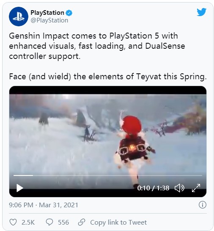Click the 556 replies count
Image resolution: width=214 pixels, height=231 pixels.
point(63,222)
